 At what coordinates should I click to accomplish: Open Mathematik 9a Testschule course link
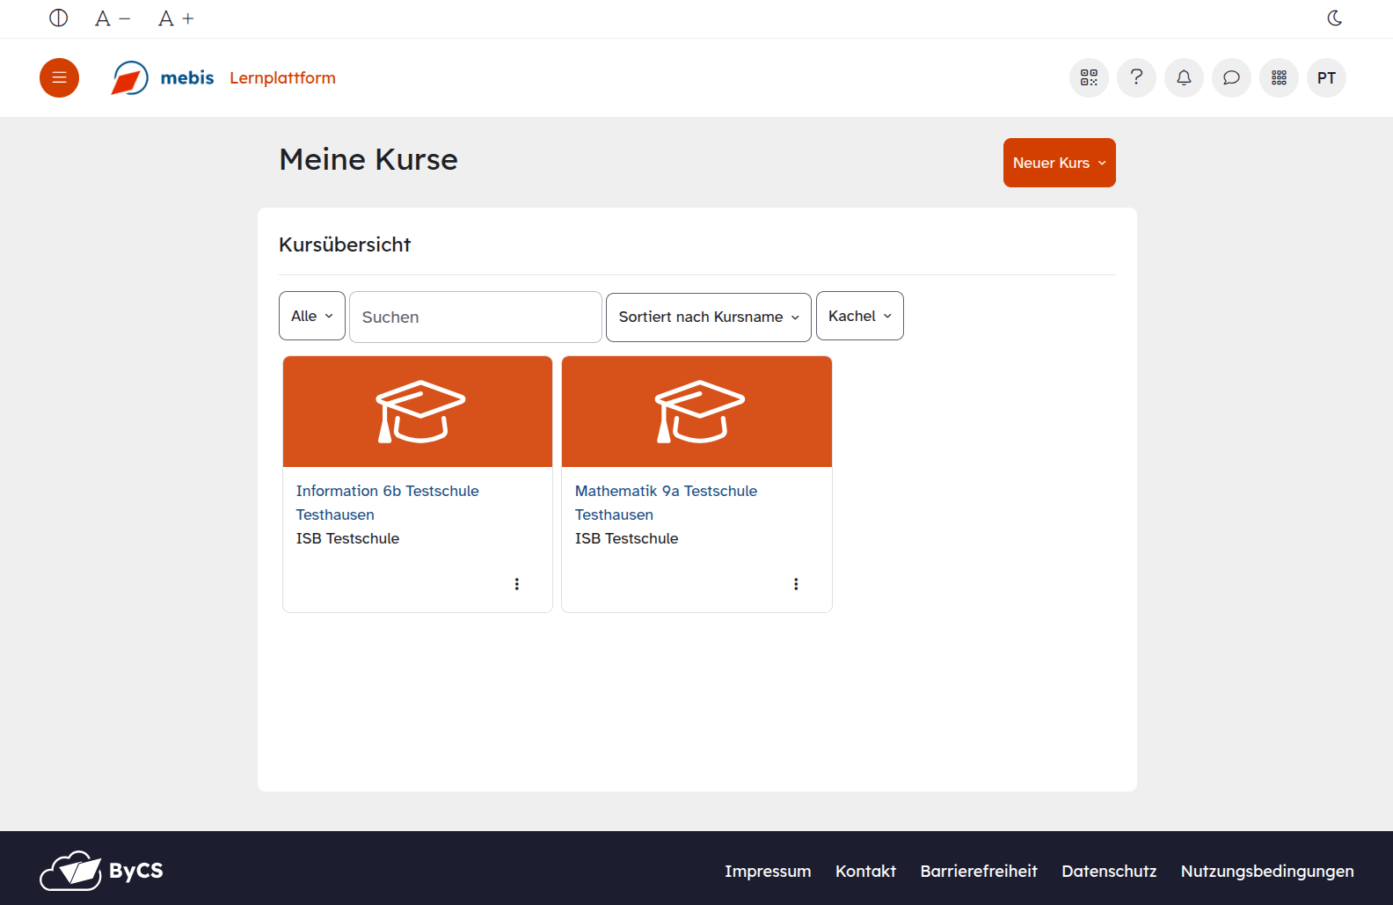coord(666,491)
